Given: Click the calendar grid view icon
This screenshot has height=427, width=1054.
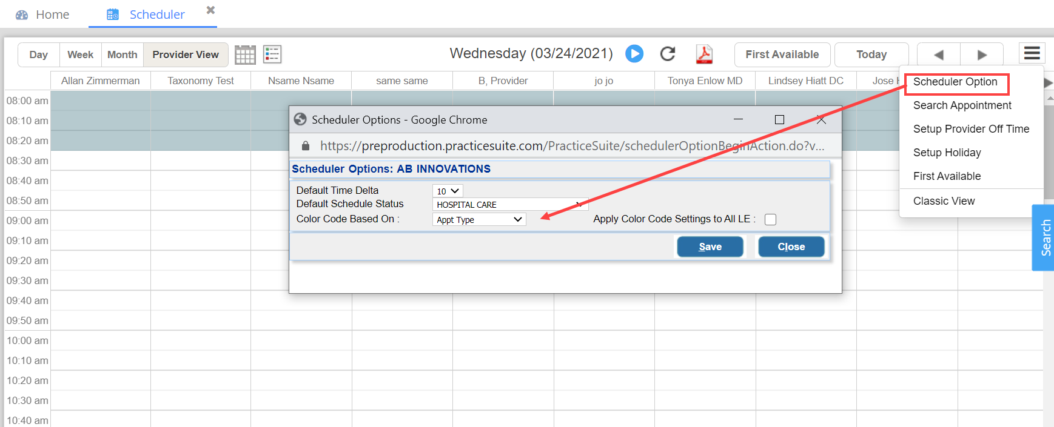Looking at the screenshot, I should coord(245,55).
